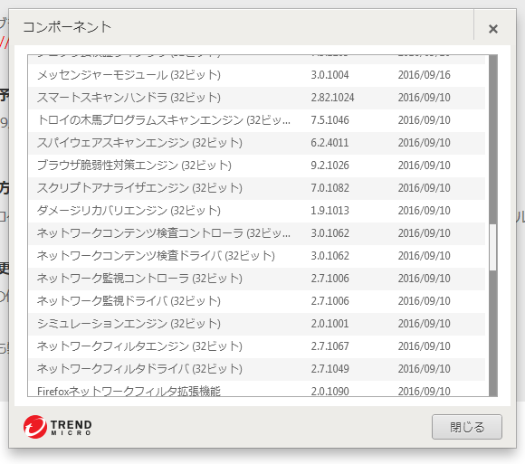Select the ネットワークコンテンツ検査ドライバ (32ビット) row
The width and height of the screenshot is (525, 464).
click(257, 256)
